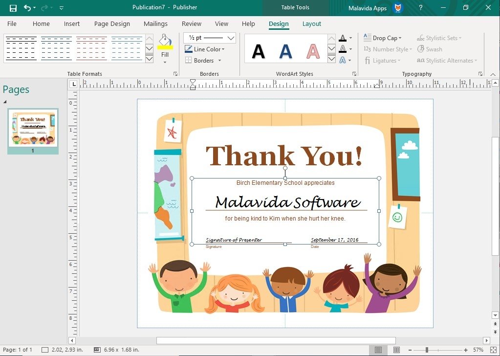Click the Text Effects glowing A icon
Screen dimensions: 500x356
coord(343,60)
